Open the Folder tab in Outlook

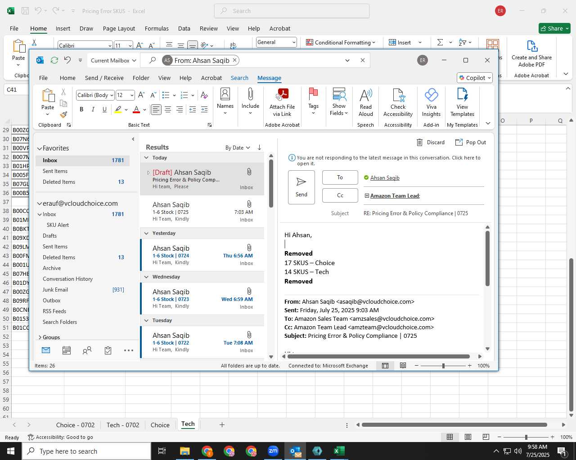141,78
